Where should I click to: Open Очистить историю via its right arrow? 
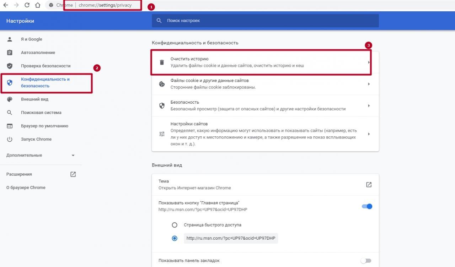369,62
